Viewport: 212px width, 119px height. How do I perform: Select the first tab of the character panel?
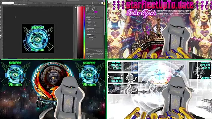[87, 5]
